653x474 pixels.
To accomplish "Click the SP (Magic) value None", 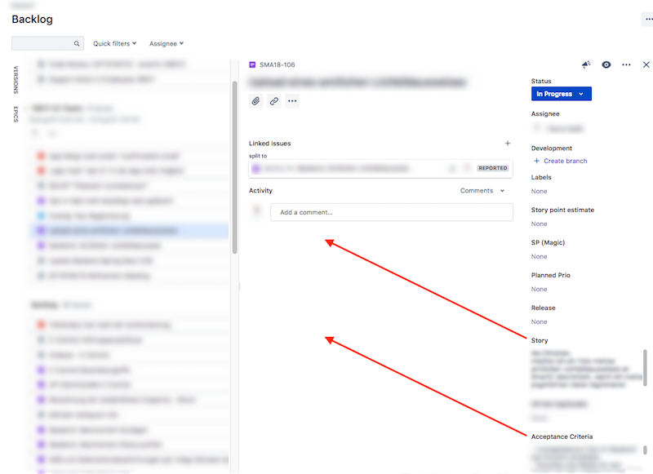I will tap(539, 257).
